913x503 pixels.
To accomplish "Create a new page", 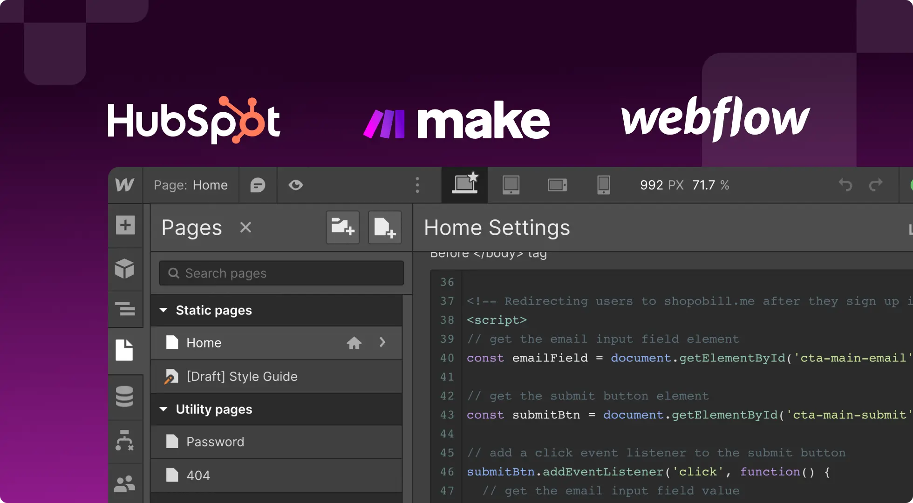I will 385,227.
